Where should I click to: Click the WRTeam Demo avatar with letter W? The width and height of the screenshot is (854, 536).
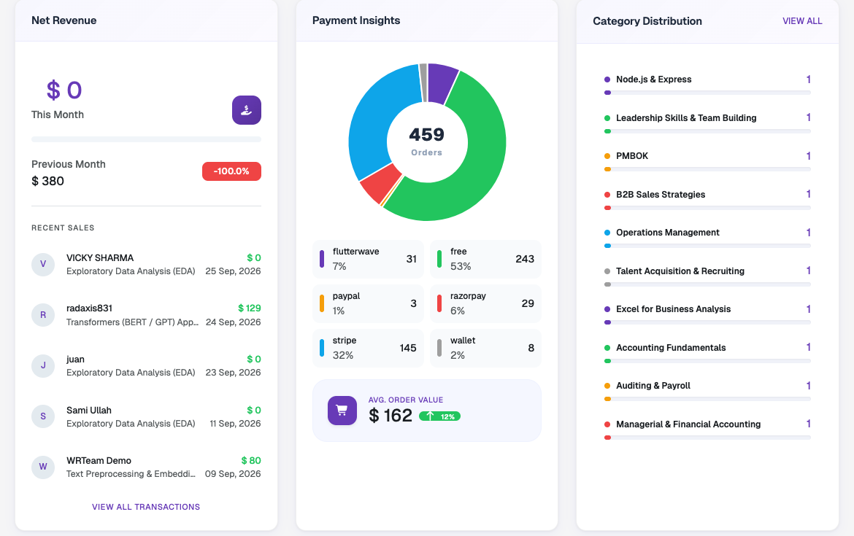[43, 467]
